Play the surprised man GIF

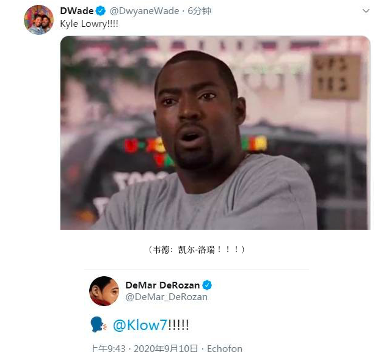(x=215, y=133)
